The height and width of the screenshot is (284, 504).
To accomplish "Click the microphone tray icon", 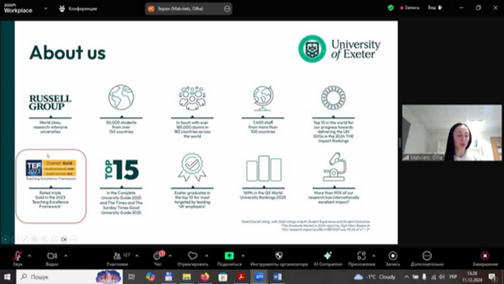I will (424, 277).
